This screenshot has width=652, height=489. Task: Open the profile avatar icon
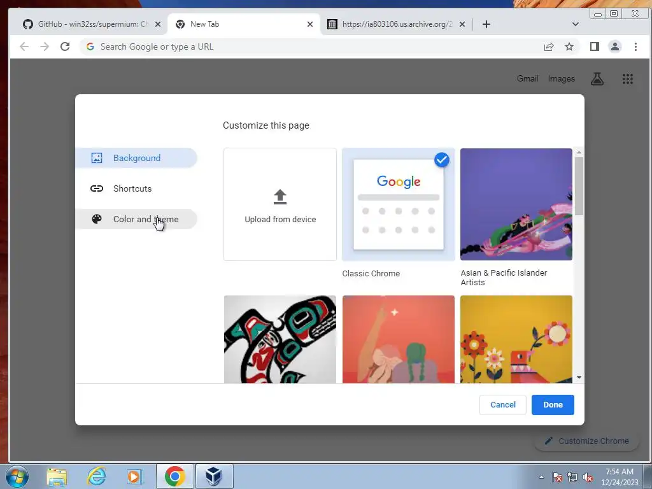coord(615,46)
